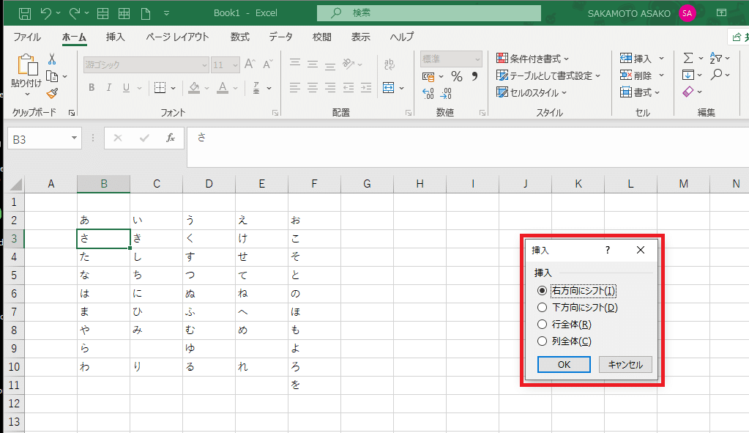Click the AutoSum sigma icon
Viewport: 749px width, 433px height.
(687, 59)
